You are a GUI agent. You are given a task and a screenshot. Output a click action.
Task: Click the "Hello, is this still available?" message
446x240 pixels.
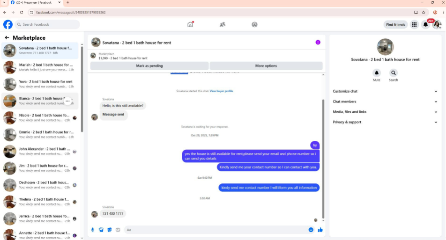tap(123, 106)
